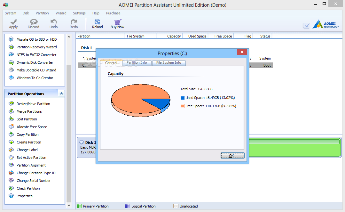Click the Capacity column header

coord(169,36)
